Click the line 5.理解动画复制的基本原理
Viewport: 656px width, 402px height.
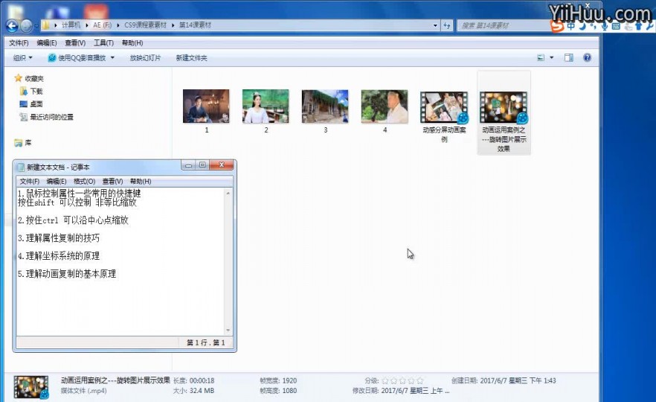67,274
